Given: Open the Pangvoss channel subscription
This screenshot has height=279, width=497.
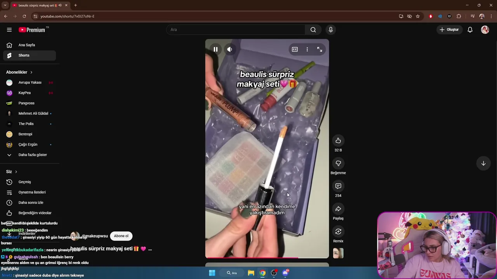Looking at the screenshot, I should pyautogui.click(x=30, y=103).
